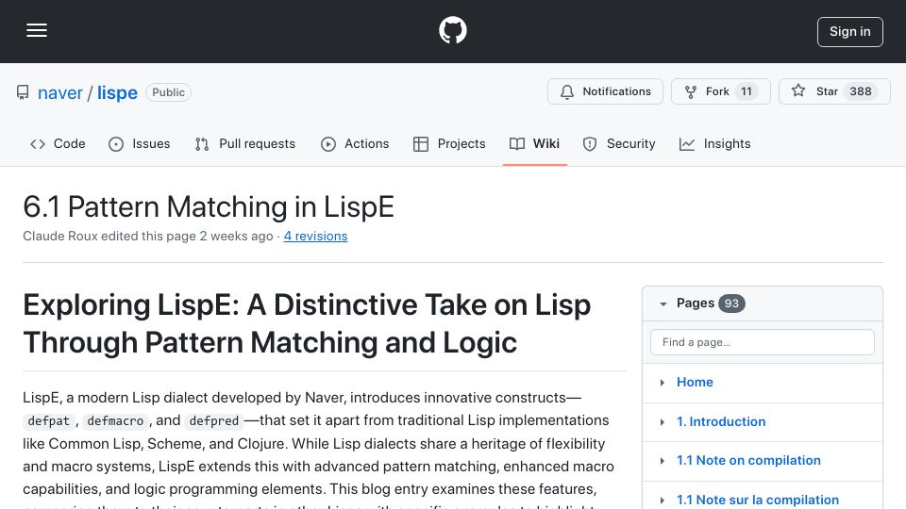Viewport: 906px width, 509px height.
Task: Open 1.1 Note on compilation page
Action: (748, 461)
